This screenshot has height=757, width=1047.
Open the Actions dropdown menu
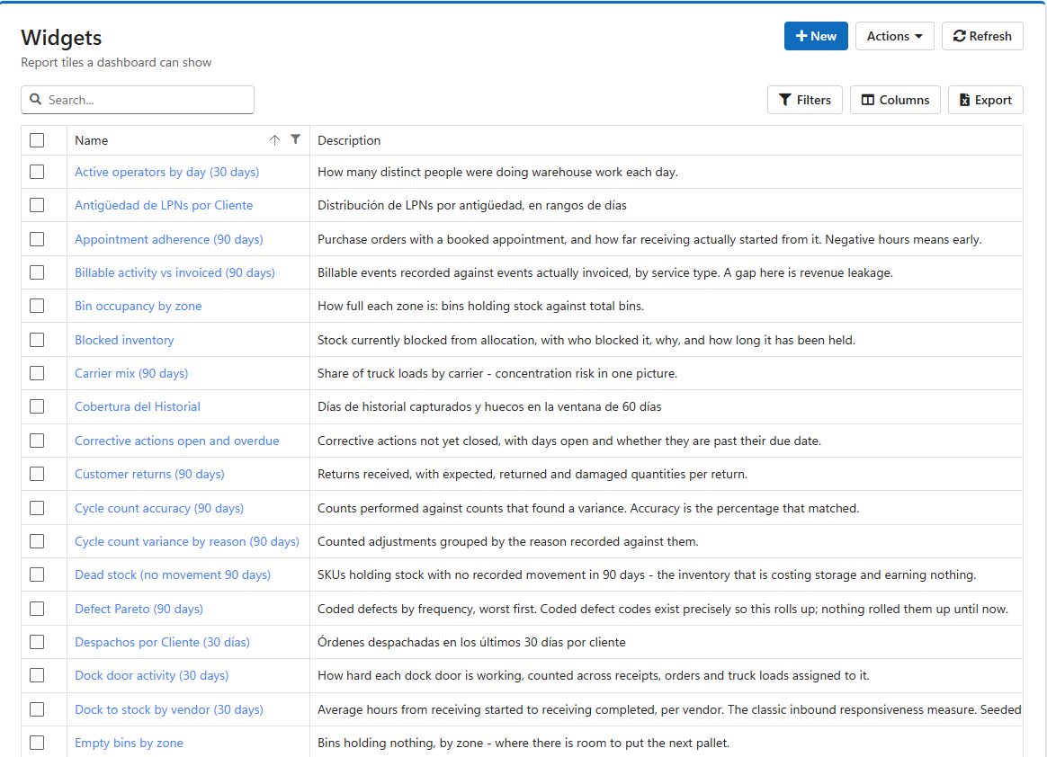click(x=894, y=36)
